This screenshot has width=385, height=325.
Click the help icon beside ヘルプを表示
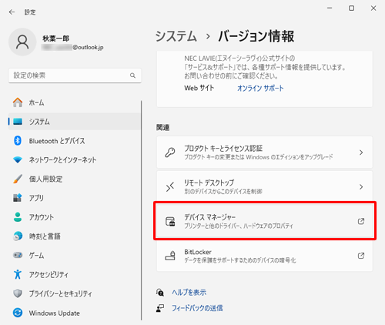coord(160,292)
